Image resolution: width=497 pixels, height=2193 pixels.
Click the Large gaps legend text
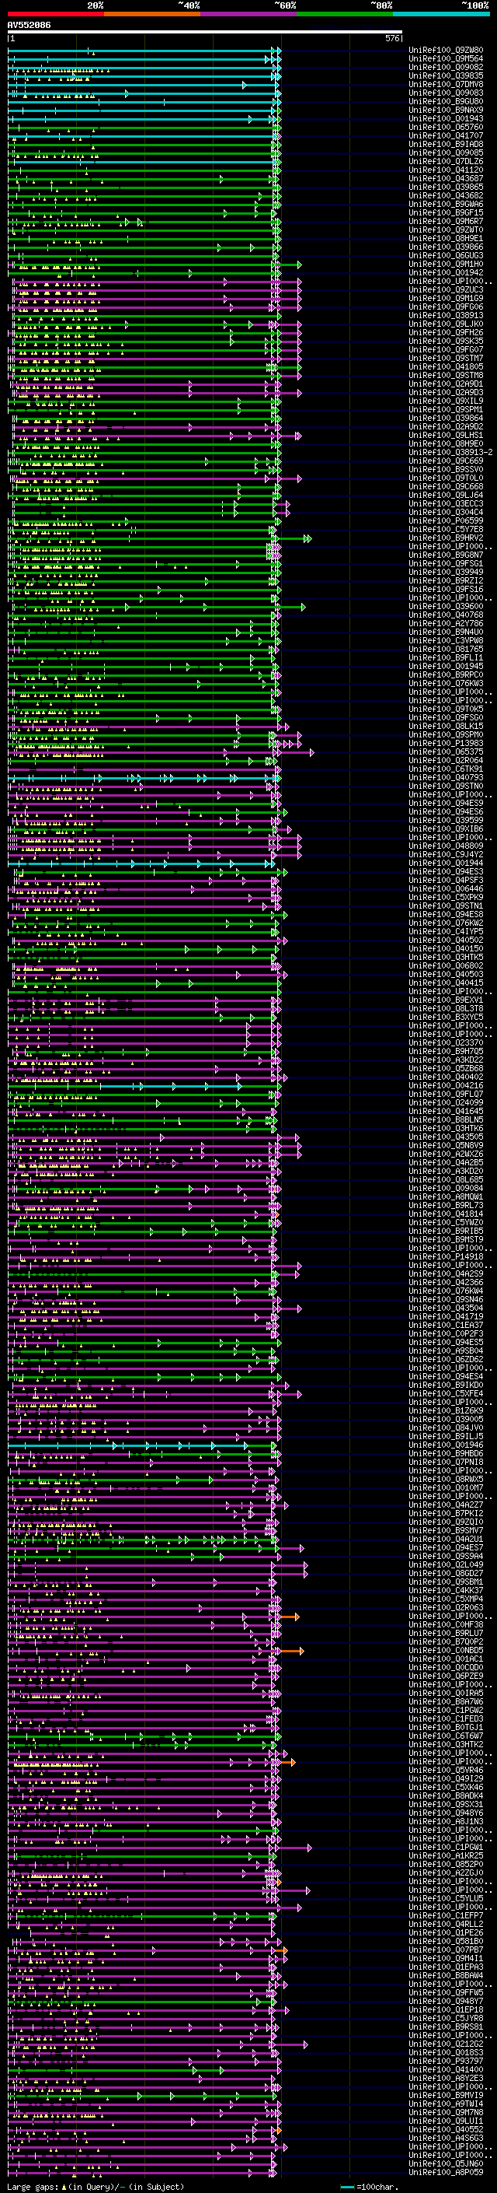tap(96, 2186)
